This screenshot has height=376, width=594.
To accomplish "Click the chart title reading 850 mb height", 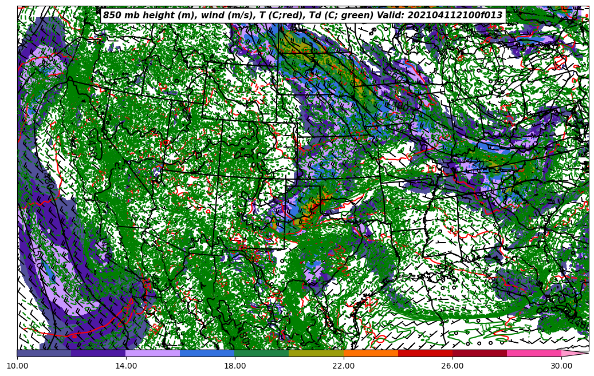I will [302, 15].
